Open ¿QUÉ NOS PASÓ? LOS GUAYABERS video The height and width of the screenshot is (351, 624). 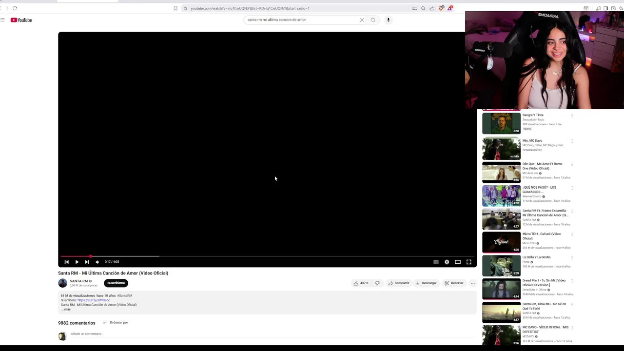coord(501,195)
